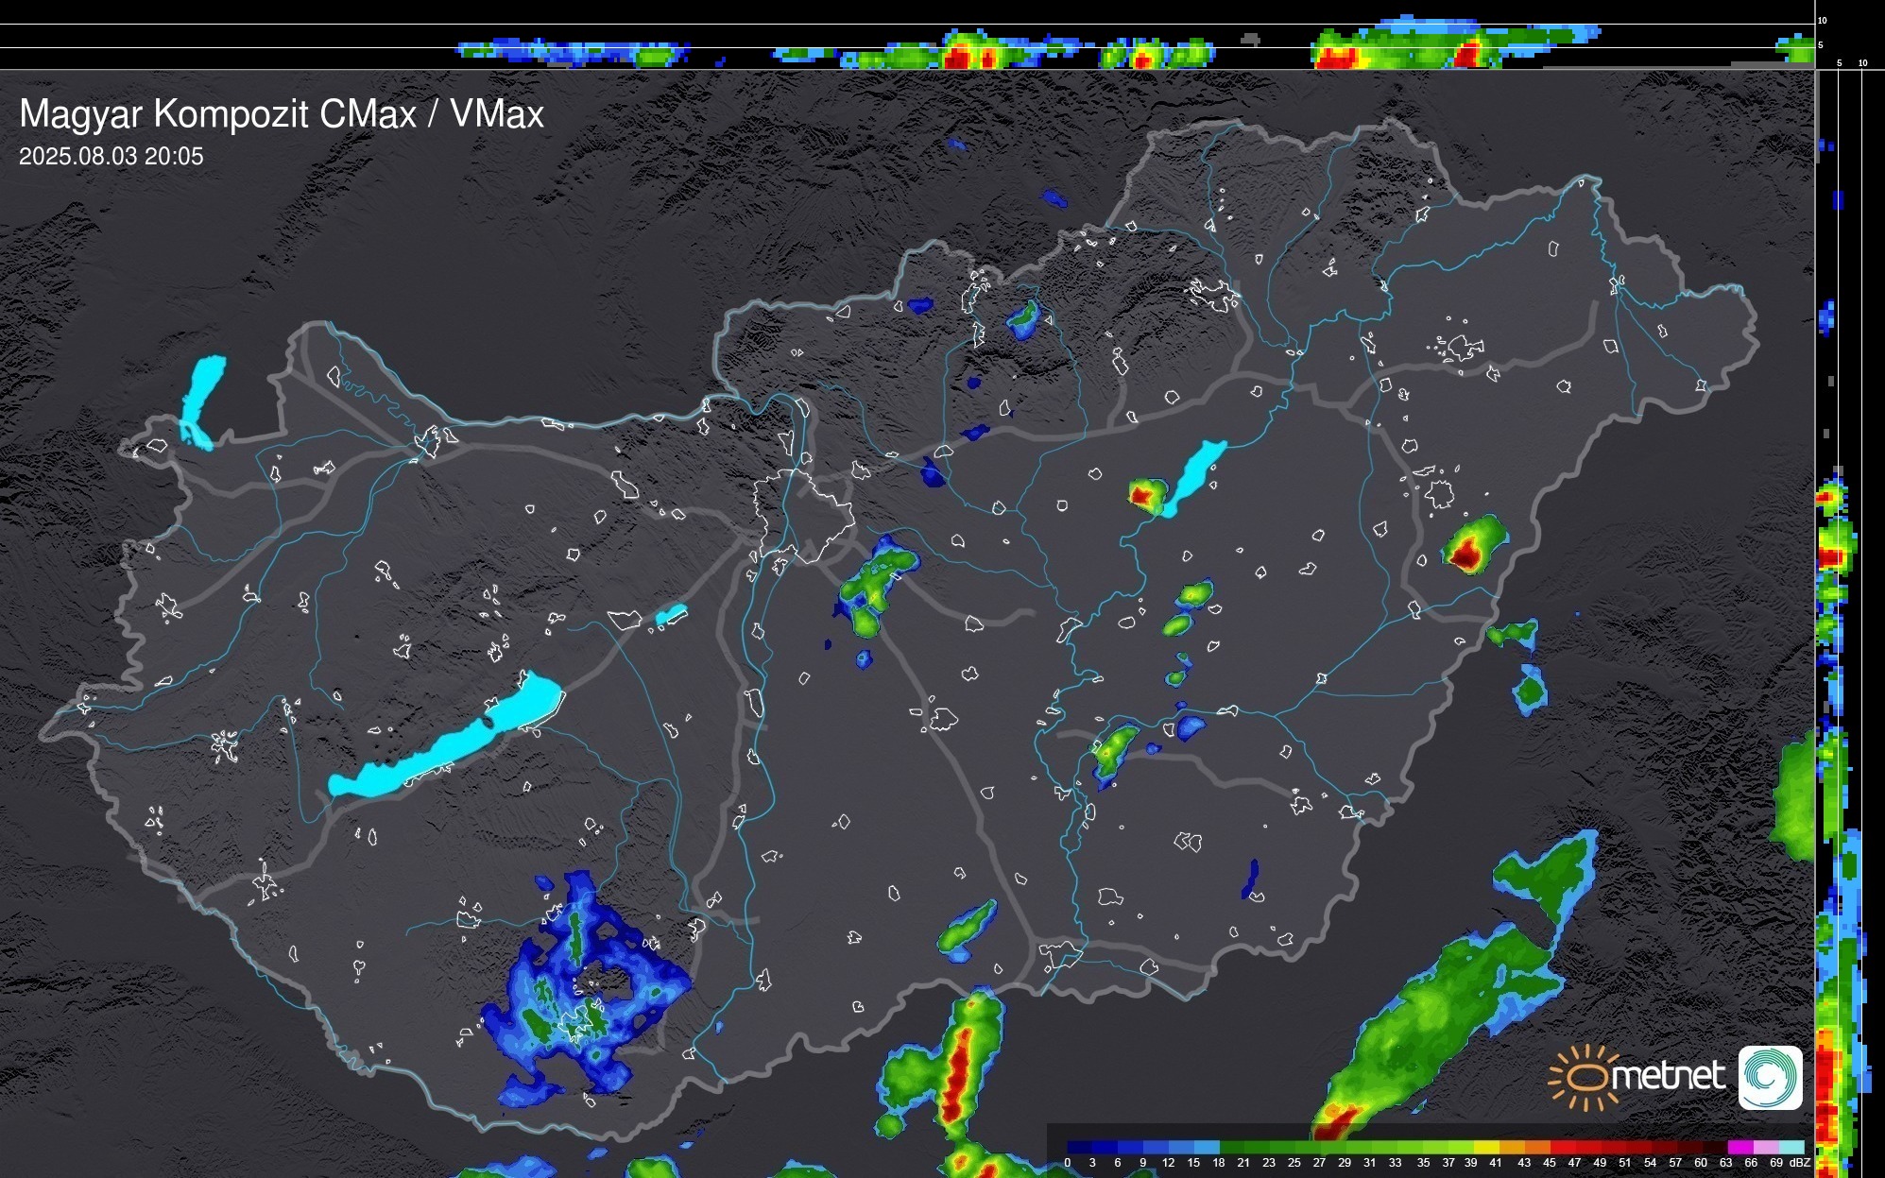
Task: Select the magenta 63 dBZ legend swatch
Action: [x=1739, y=1148]
